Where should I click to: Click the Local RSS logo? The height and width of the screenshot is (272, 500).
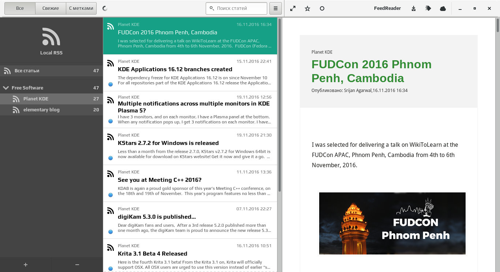(x=51, y=37)
